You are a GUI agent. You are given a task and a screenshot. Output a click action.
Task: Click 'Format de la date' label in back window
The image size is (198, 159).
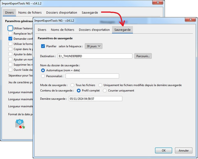tap(20, 114)
